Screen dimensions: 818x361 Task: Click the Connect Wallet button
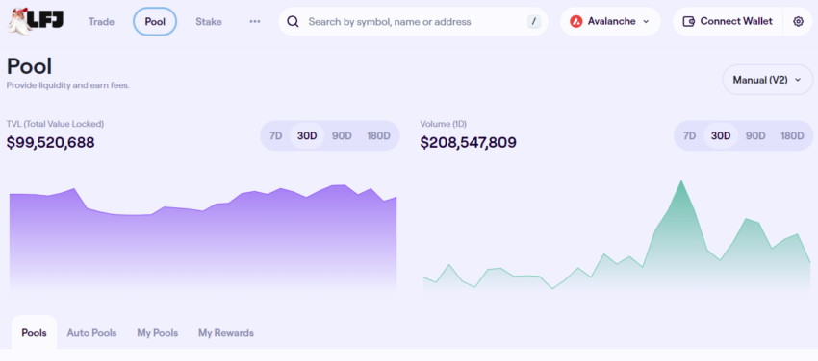coord(728,21)
